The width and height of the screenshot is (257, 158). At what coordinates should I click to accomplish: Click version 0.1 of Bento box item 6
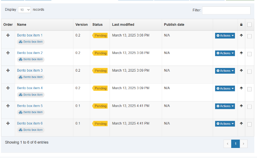tap(78, 123)
